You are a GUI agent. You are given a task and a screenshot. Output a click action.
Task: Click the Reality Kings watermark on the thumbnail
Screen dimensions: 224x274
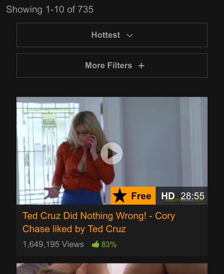coord(184,200)
